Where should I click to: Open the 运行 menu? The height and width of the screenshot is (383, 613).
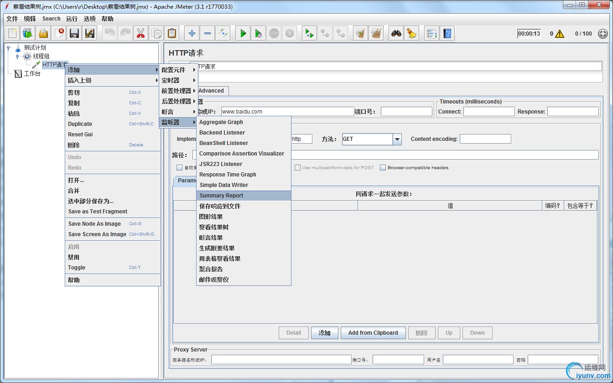[x=72, y=19]
